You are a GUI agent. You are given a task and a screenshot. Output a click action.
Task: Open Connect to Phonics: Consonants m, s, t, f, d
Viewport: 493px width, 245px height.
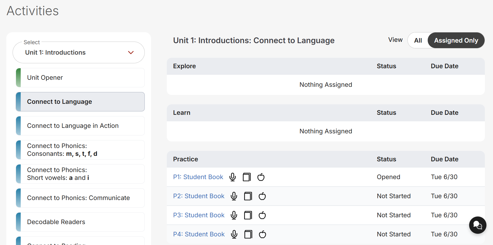[x=80, y=150]
